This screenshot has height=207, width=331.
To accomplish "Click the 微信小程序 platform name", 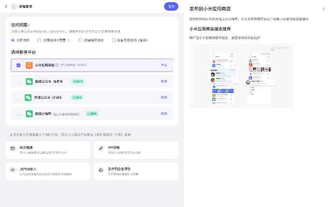I will click(43, 113).
